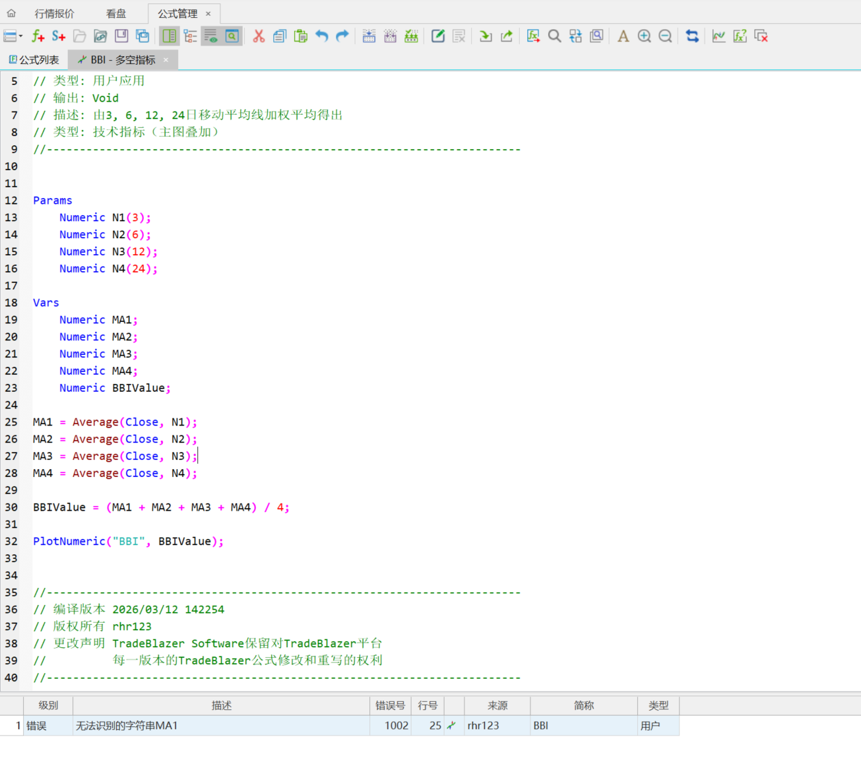The height and width of the screenshot is (764, 861).
Task: Undo the last edit
Action: point(321,36)
